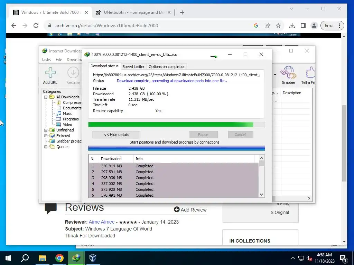Click the Resume toolbar icon in IDM
The width and height of the screenshot is (354, 265).
coord(73,76)
